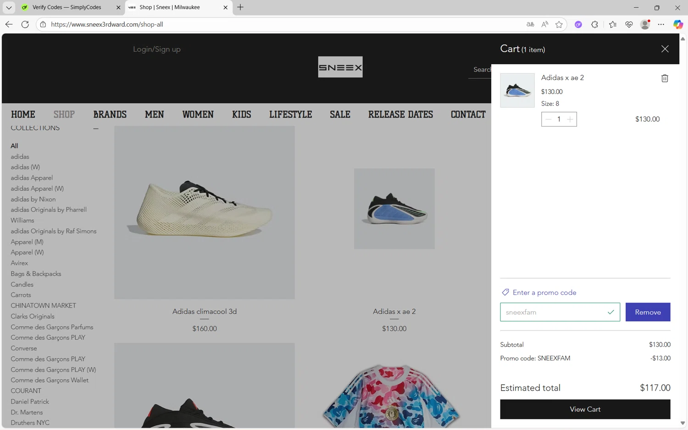This screenshot has width=688, height=430.
Task: Click the promo code tag icon
Action: click(x=505, y=292)
